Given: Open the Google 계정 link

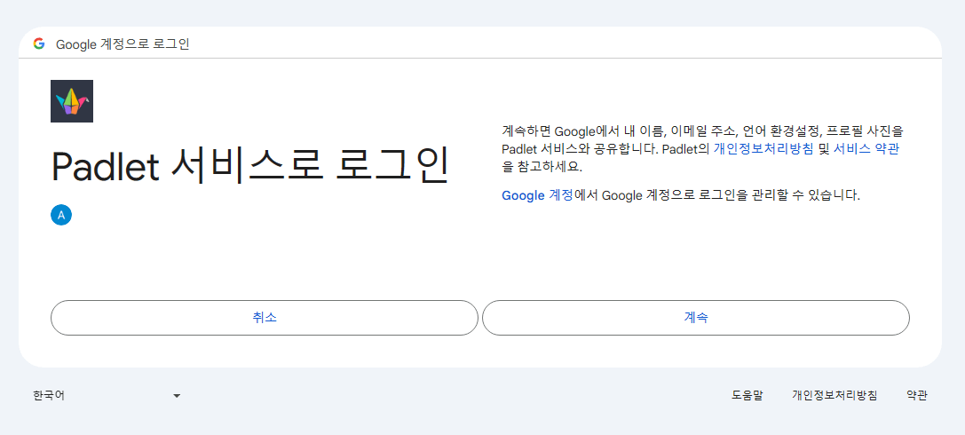Looking at the screenshot, I should 537,195.
